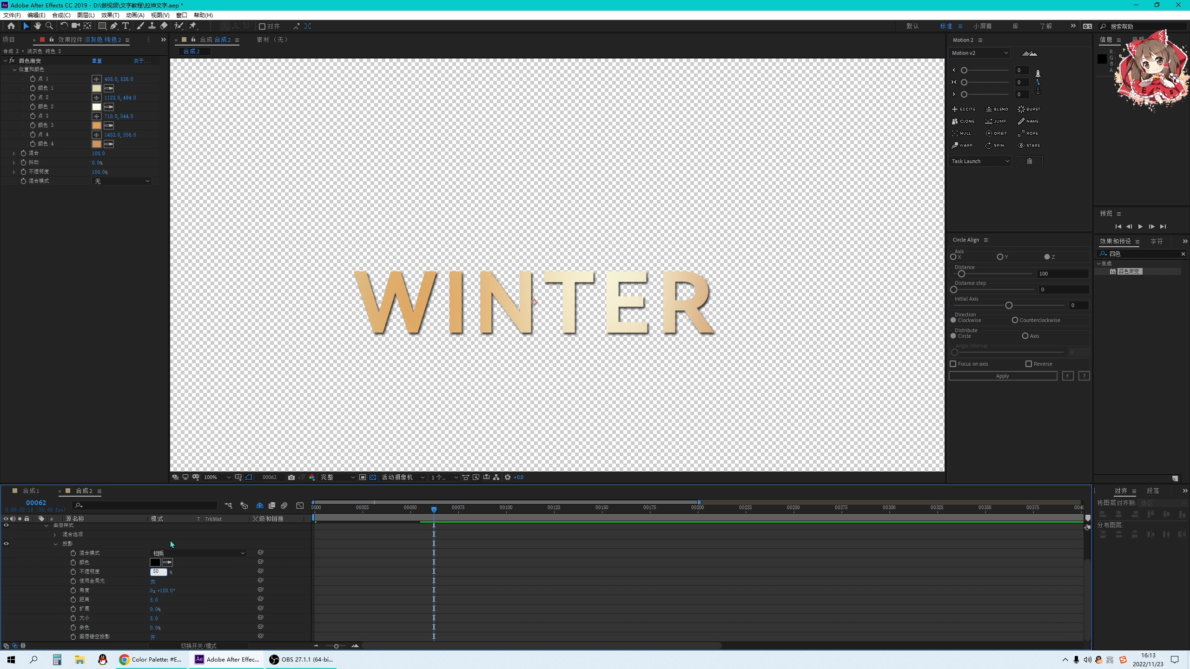Click the ORBIT motion tool
Viewport: 1190px width, 669px height.
coord(996,133)
